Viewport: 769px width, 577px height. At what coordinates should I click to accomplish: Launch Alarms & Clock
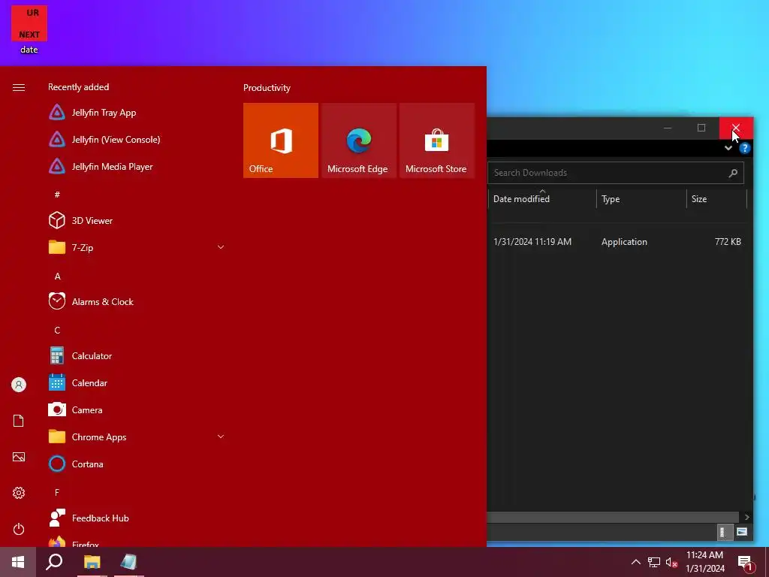(x=136, y=302)
